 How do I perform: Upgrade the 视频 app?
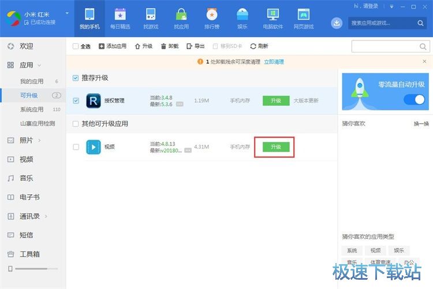[276, 147]
